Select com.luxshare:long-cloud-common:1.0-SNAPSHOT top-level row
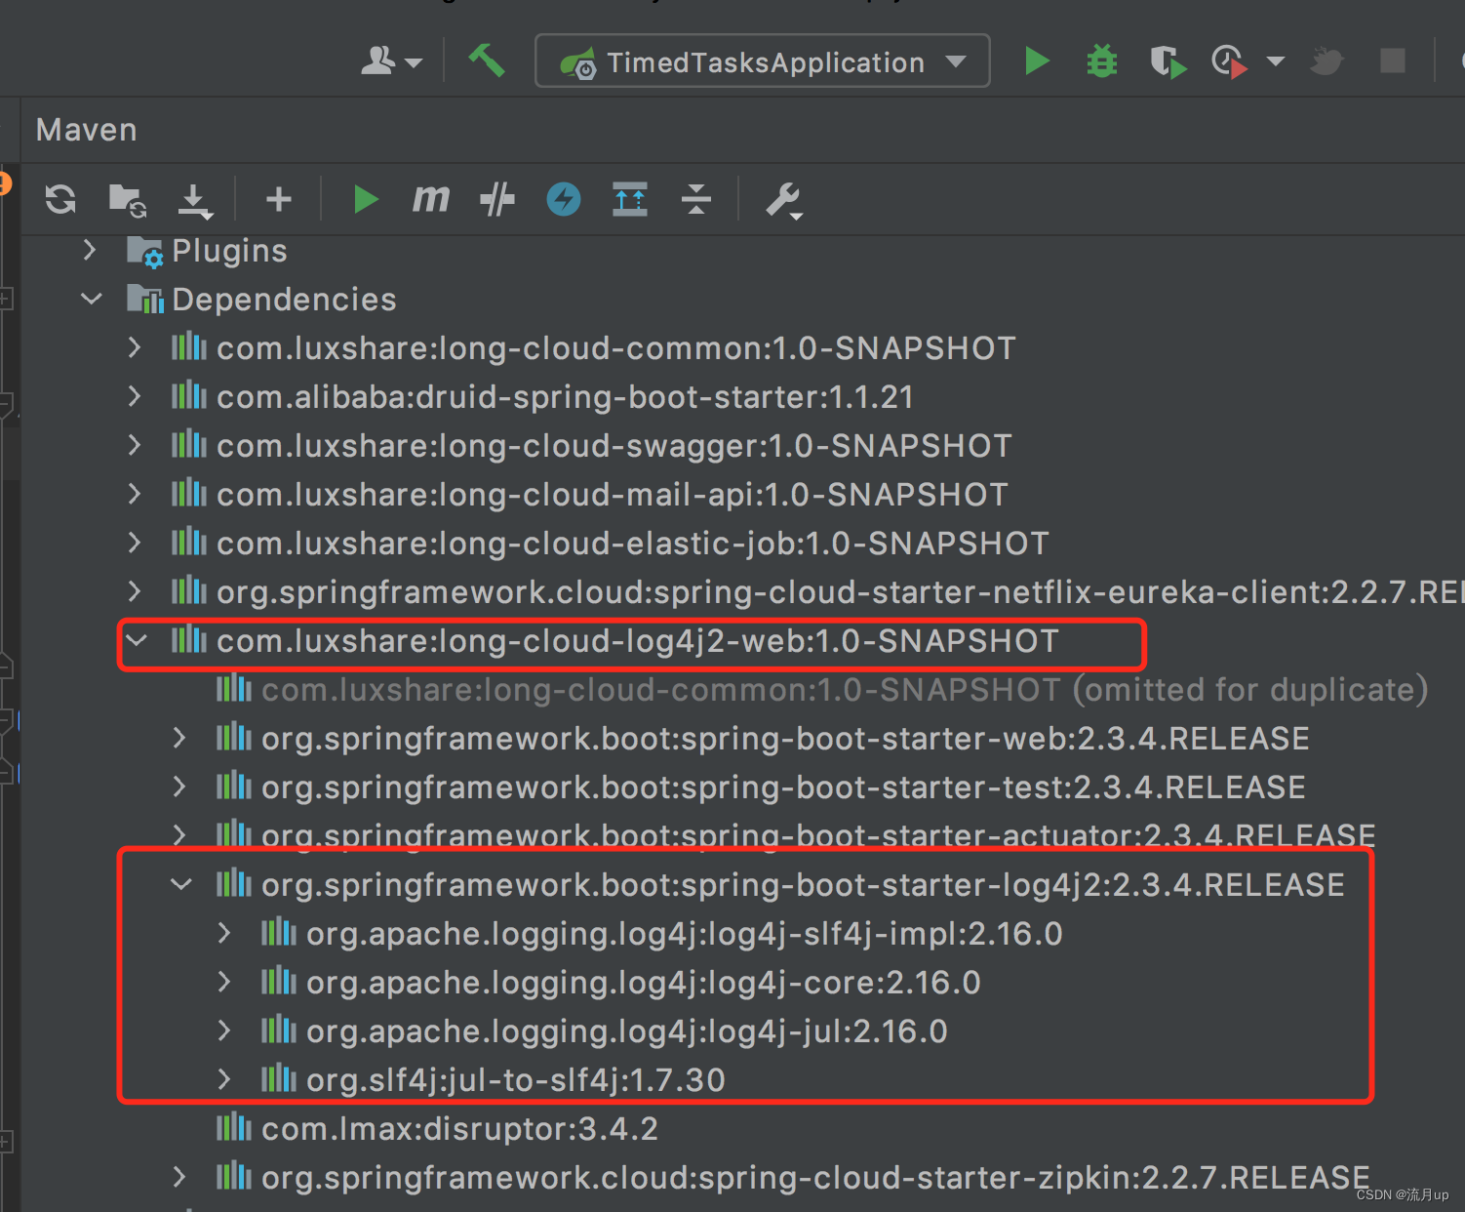The image size is (1465, 1212). click(x=743, y=347)
